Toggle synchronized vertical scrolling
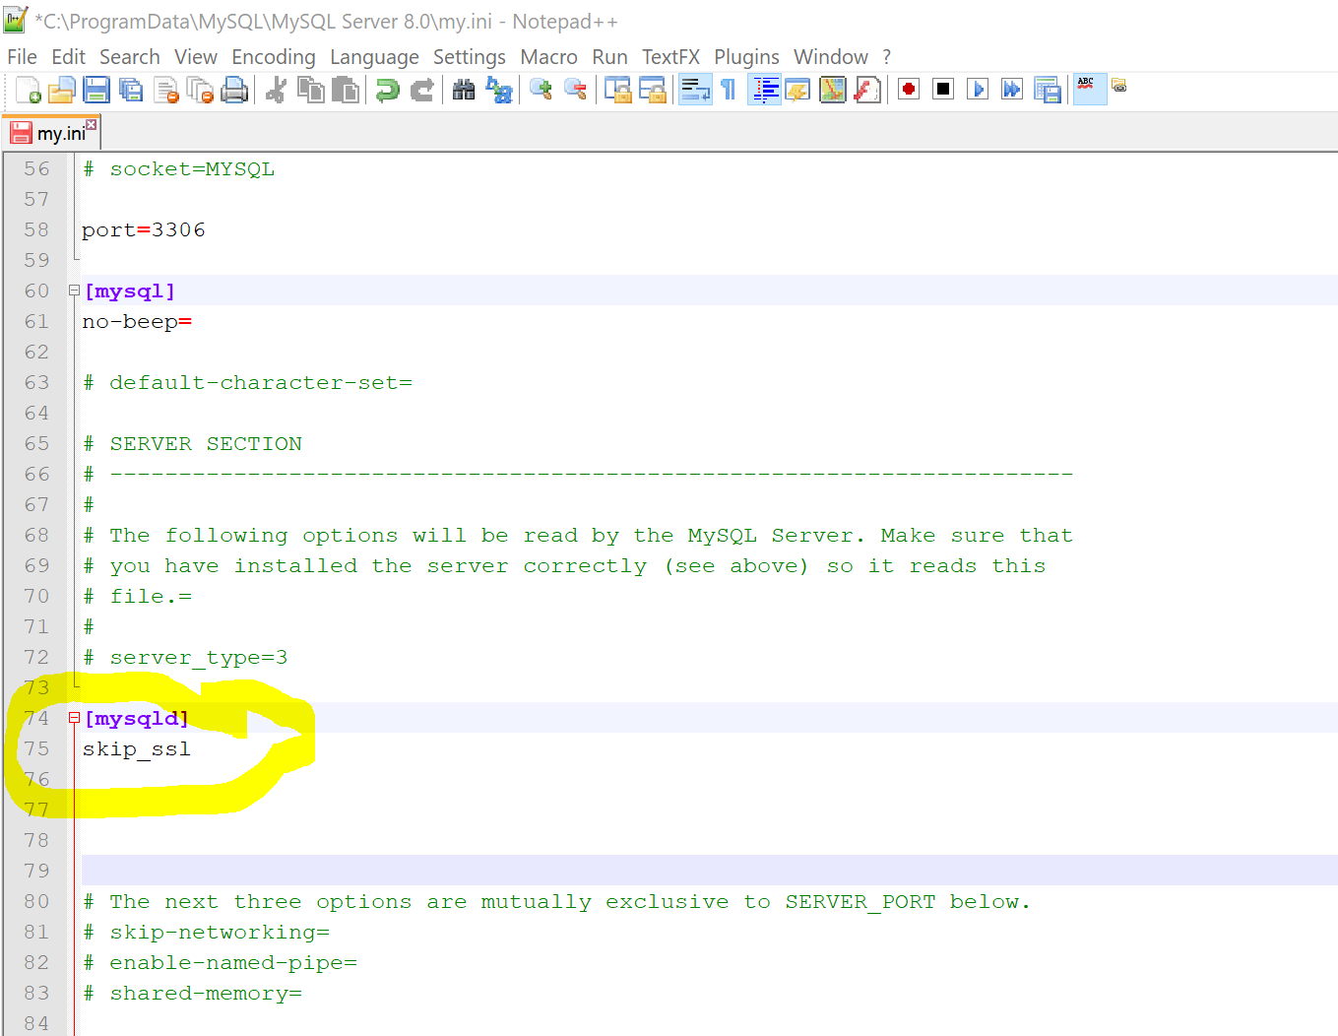 (617, 91)
